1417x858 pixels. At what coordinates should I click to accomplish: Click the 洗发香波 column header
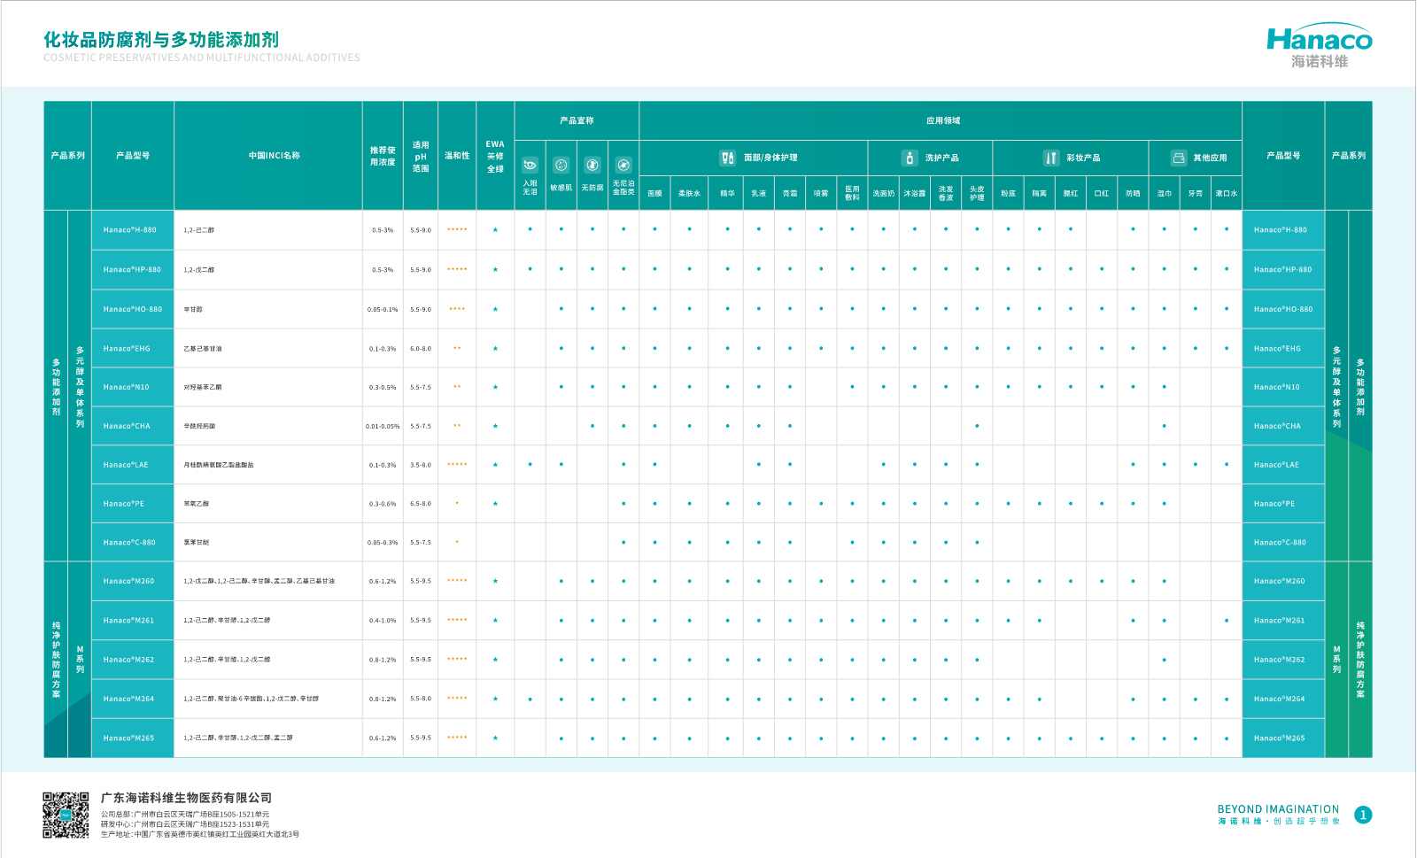[x=946, y=193]
